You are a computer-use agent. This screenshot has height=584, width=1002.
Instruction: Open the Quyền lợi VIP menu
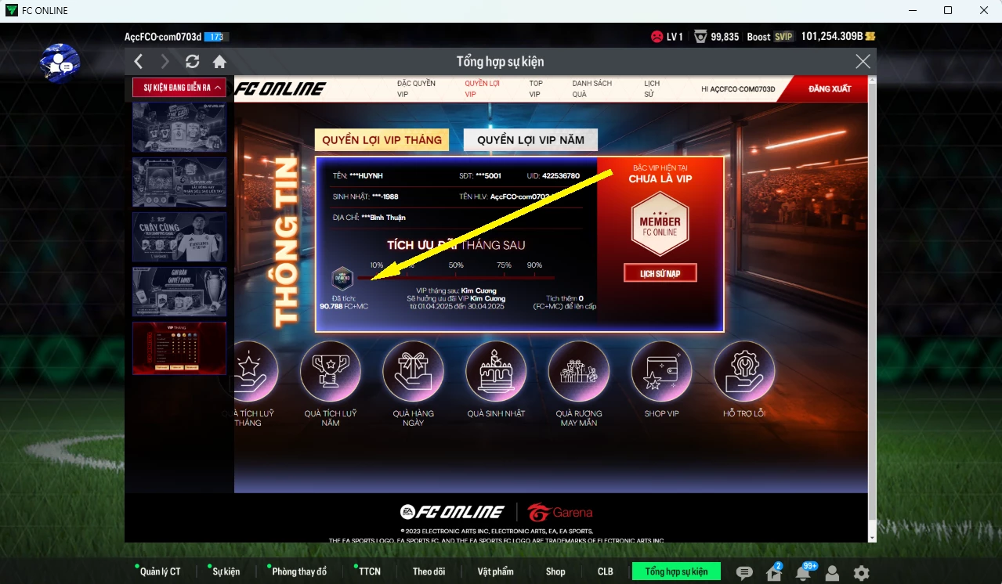coord(483,88)
